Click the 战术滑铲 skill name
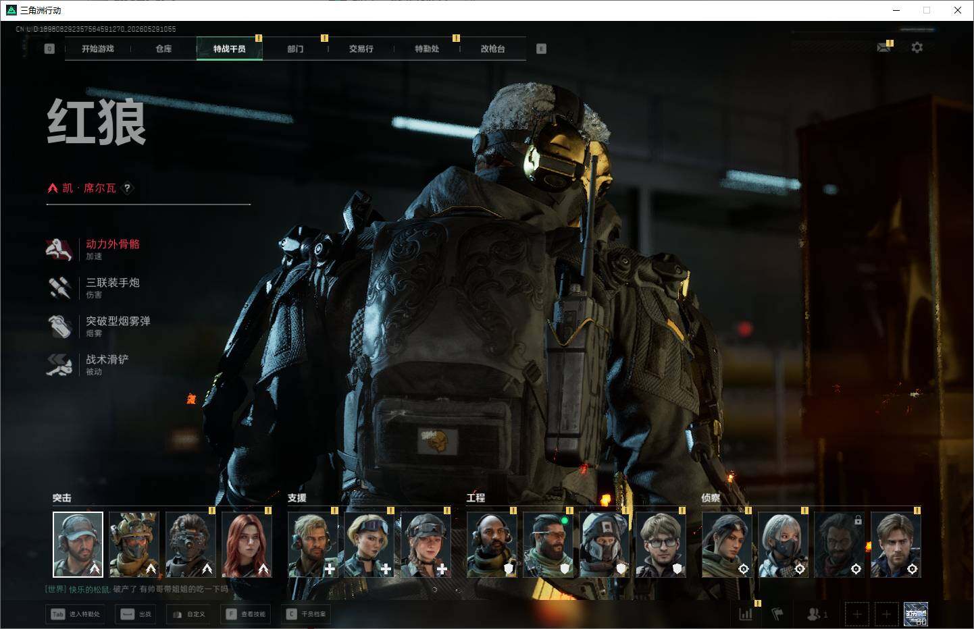 107,360
